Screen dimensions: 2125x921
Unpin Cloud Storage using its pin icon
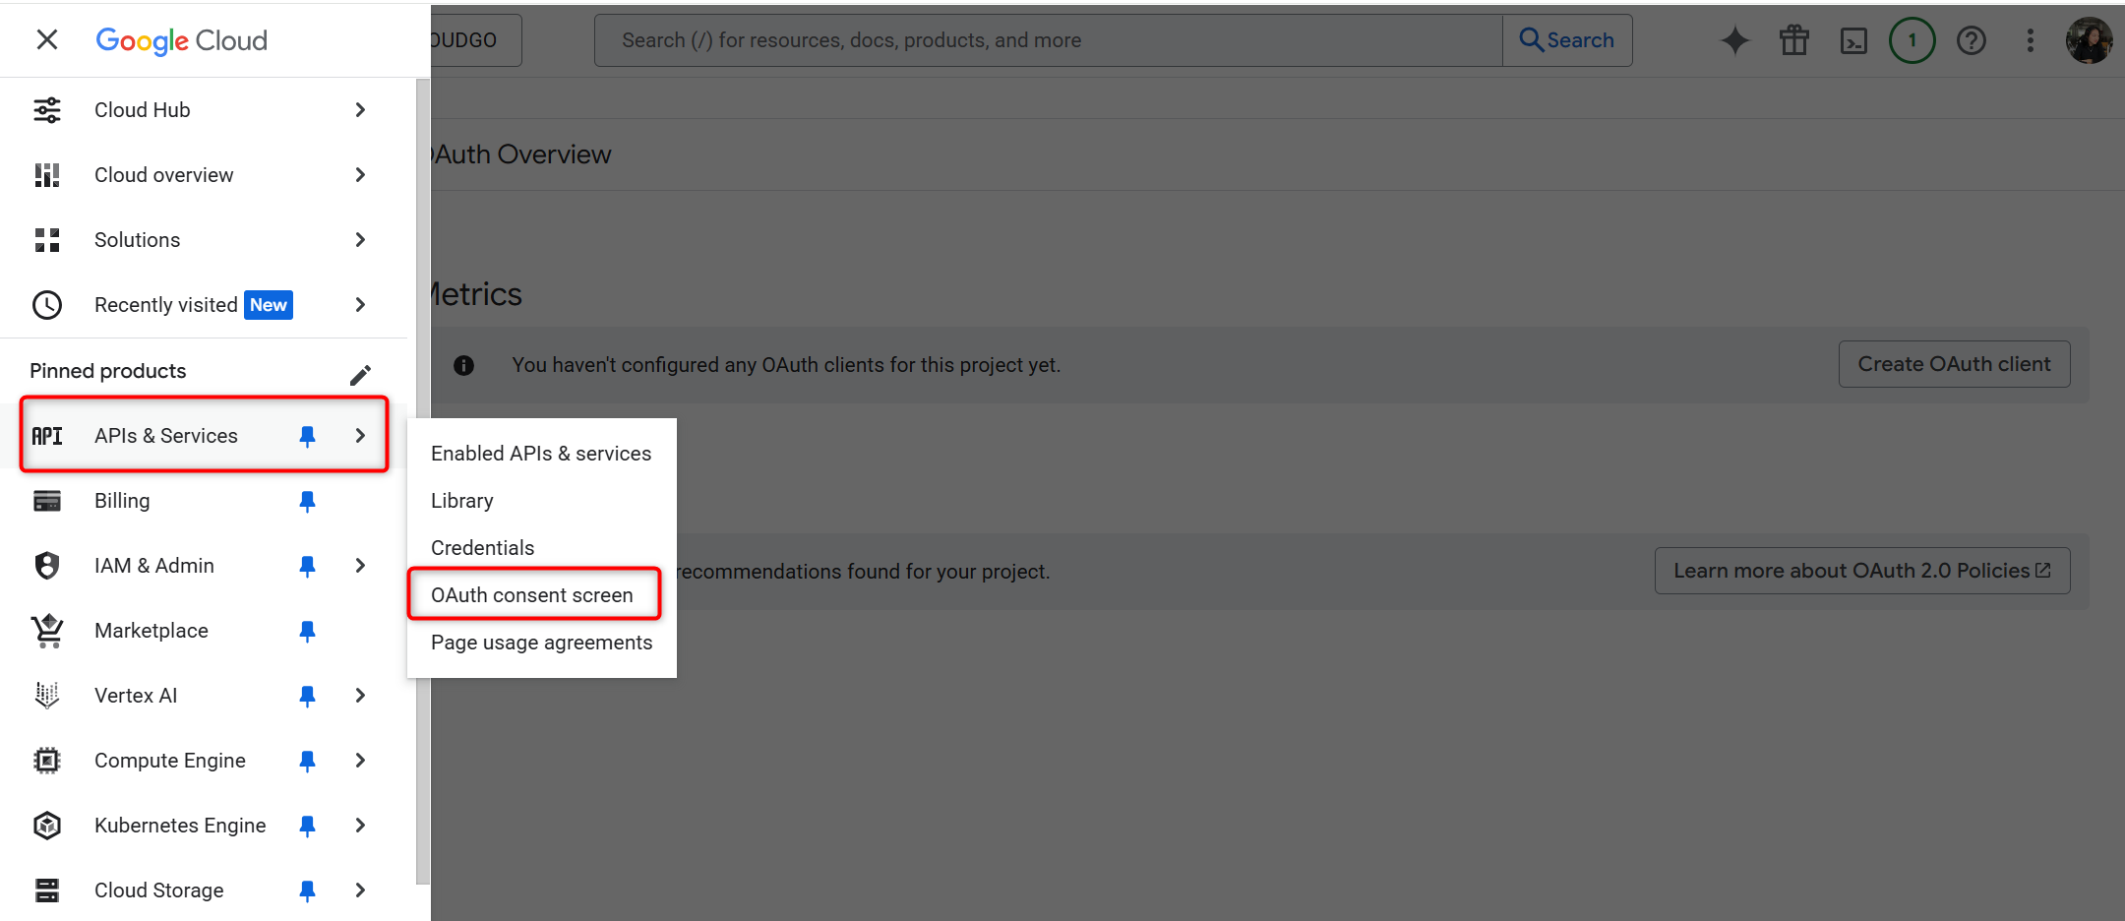307,890
